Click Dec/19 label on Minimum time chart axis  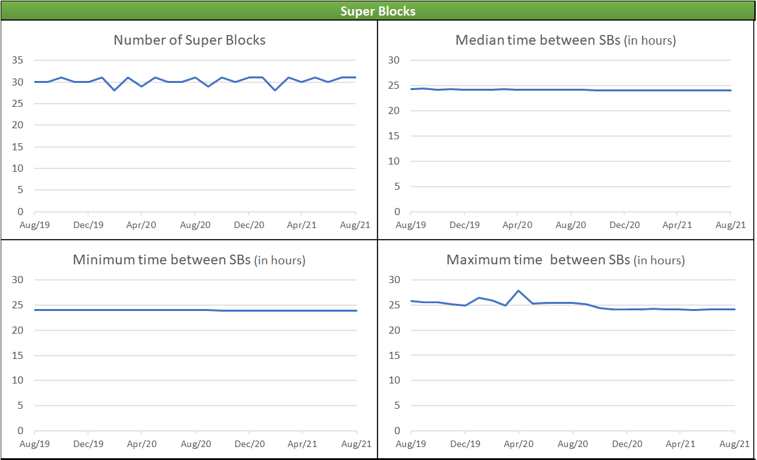[x=88, y=444]
